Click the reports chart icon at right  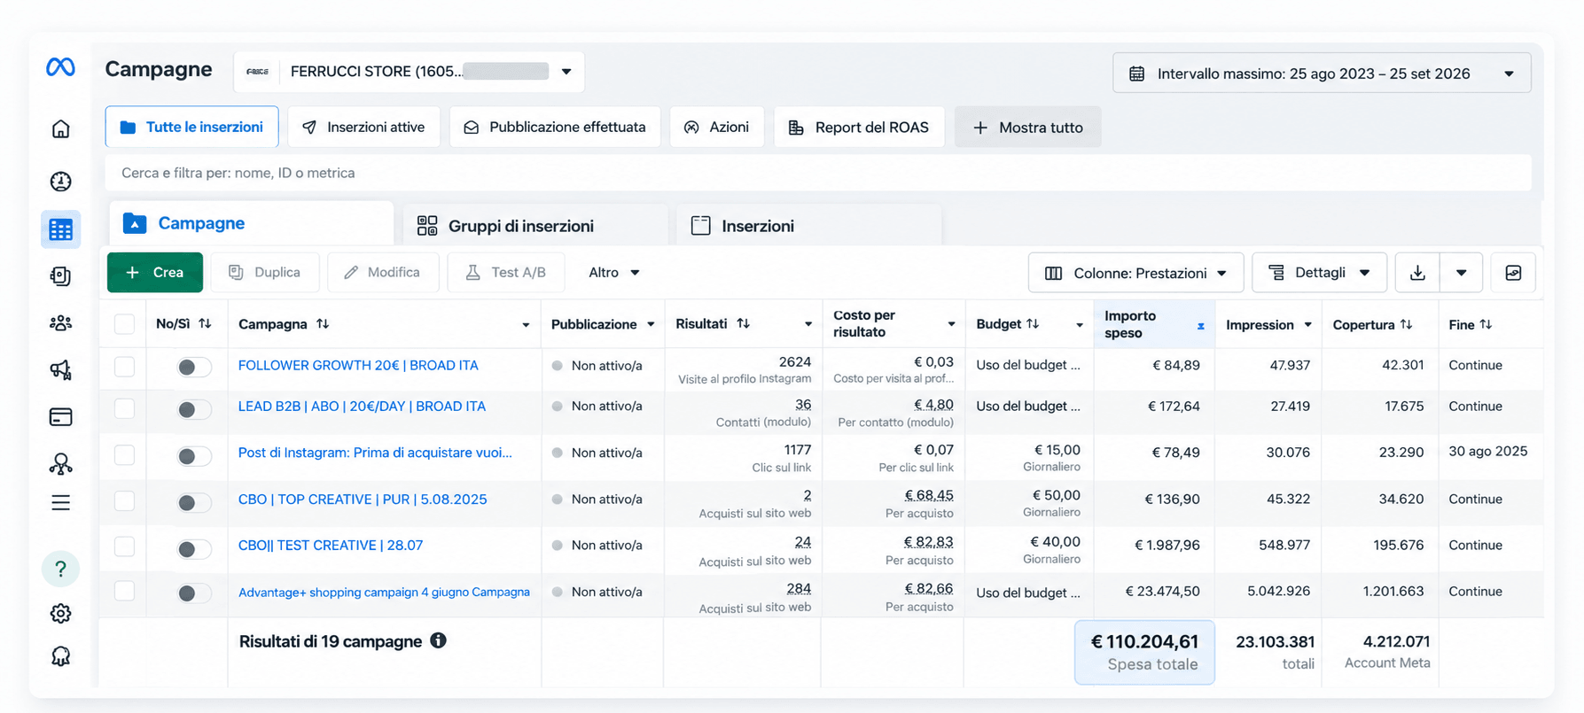pyautogui.click(x=1513, y=273)
